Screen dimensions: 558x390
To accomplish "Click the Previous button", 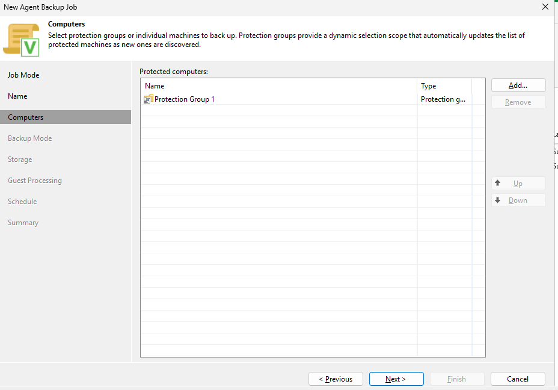I will click(x=336, y=379).
